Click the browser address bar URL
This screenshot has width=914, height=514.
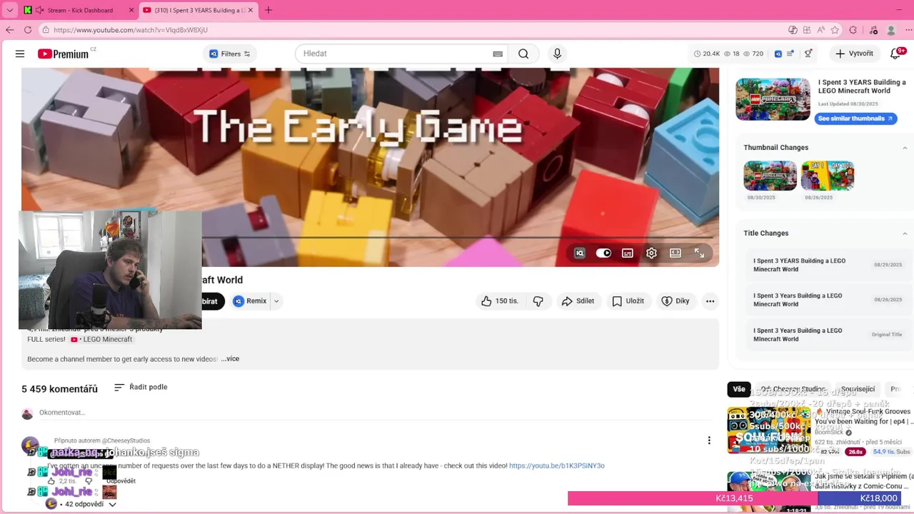[131, 30]
